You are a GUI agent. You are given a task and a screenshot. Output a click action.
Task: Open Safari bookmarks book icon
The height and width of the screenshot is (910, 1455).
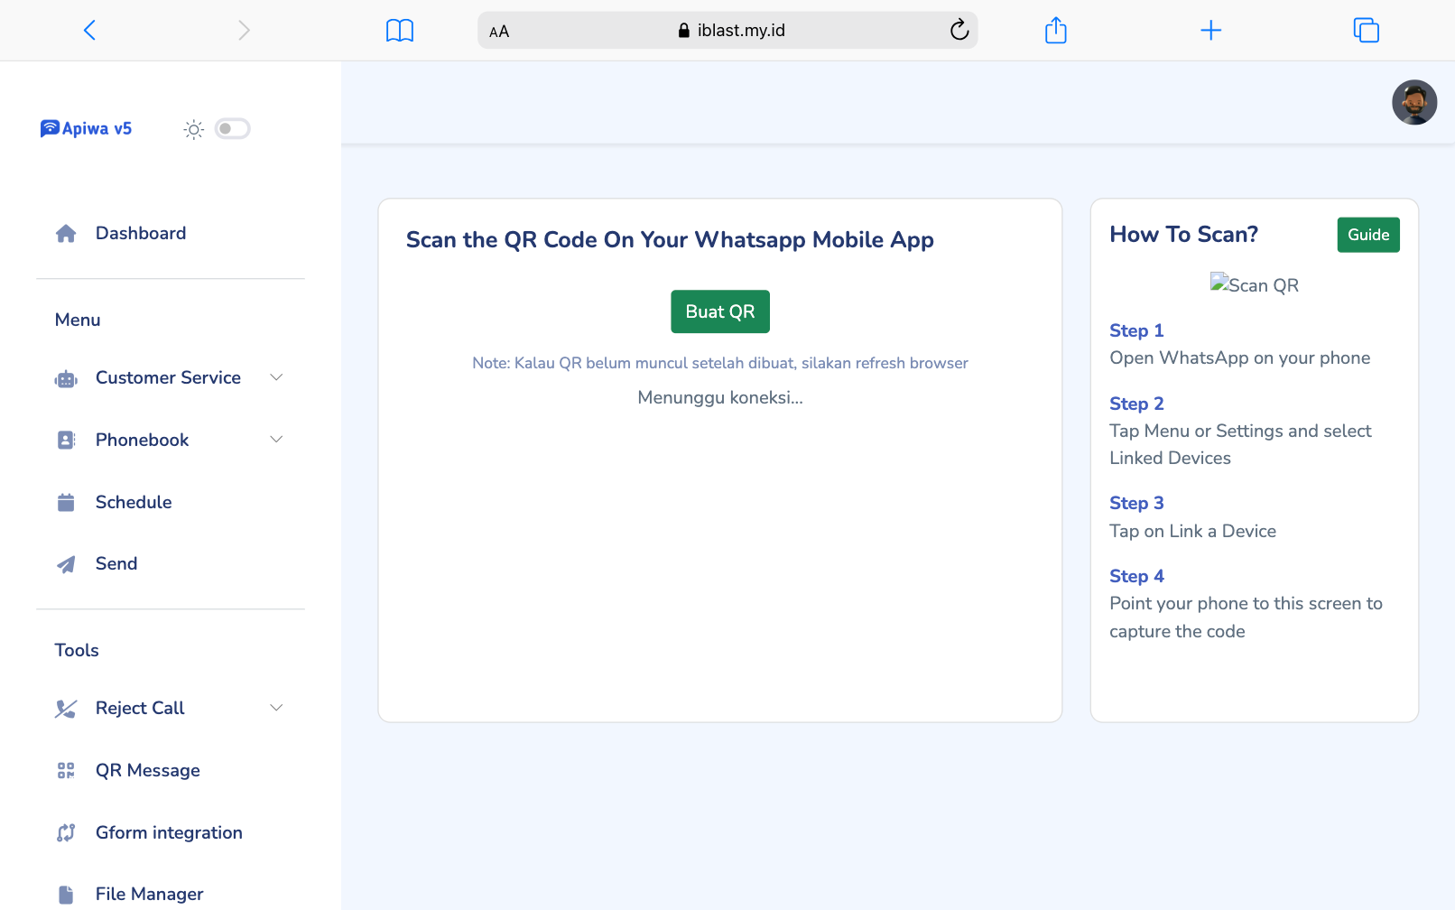point(399,31)
